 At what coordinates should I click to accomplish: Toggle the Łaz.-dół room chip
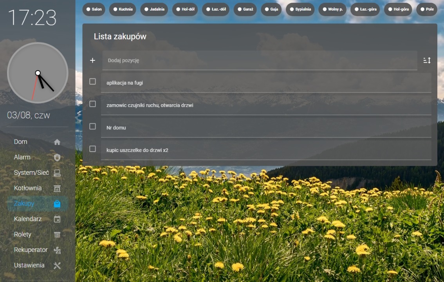point(216,9)
